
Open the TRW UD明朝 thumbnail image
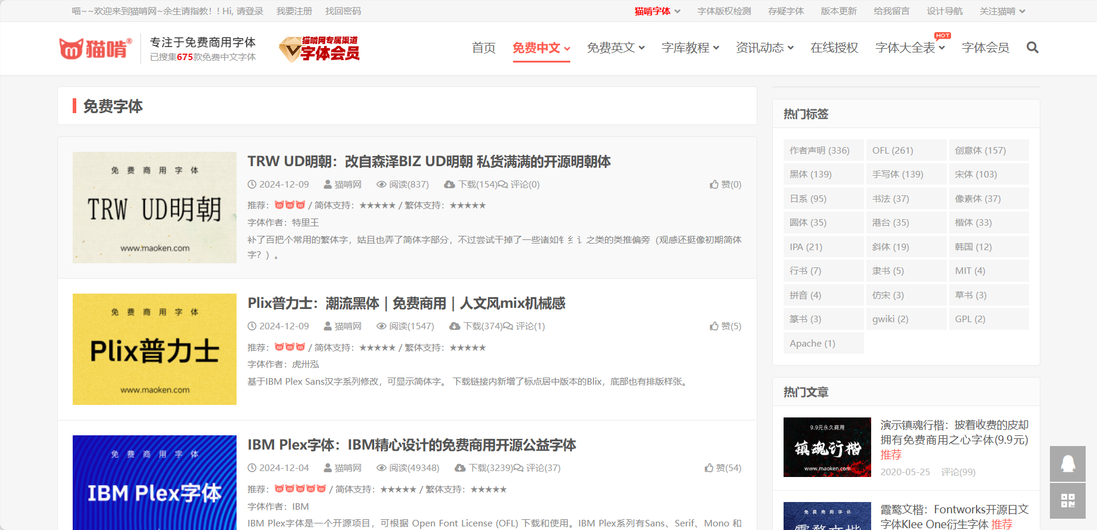tap(154, 207)
